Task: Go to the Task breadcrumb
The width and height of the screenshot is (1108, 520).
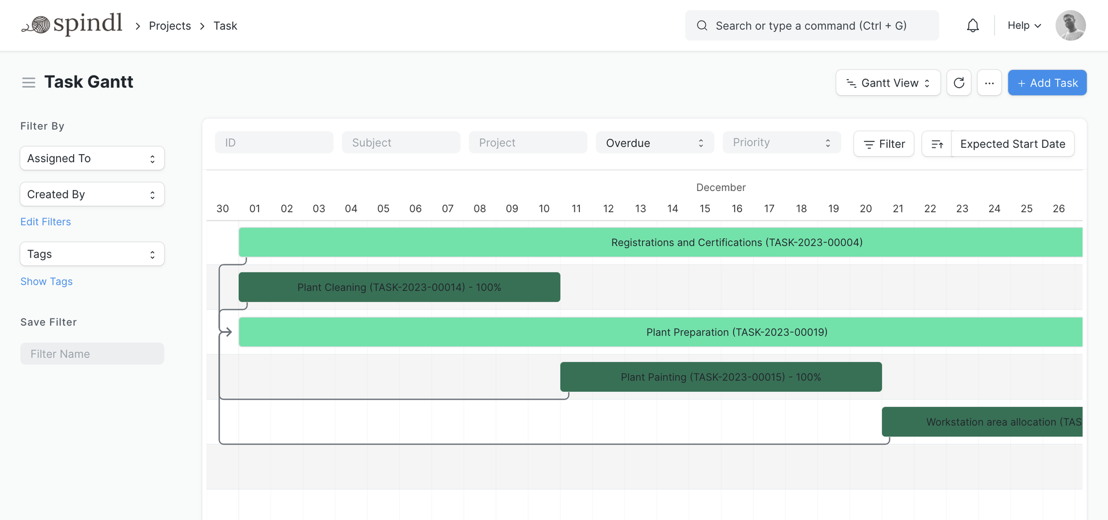Action: tap(225, 25)
